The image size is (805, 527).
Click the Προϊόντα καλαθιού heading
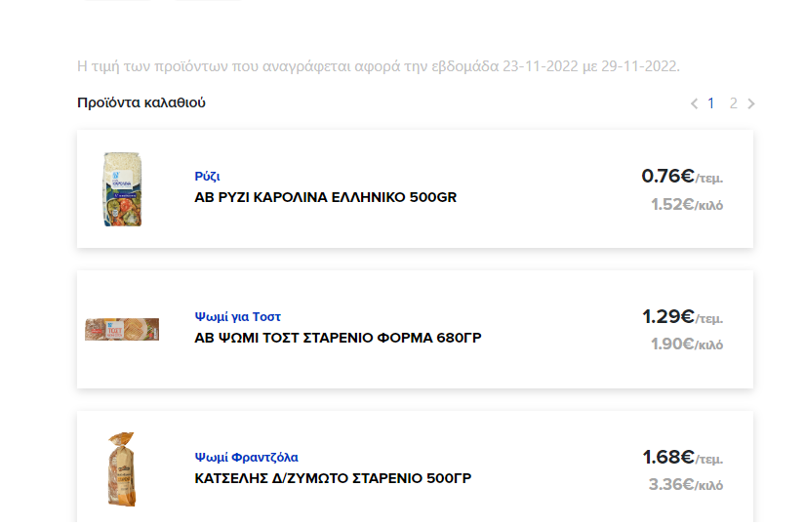[141, 102]
